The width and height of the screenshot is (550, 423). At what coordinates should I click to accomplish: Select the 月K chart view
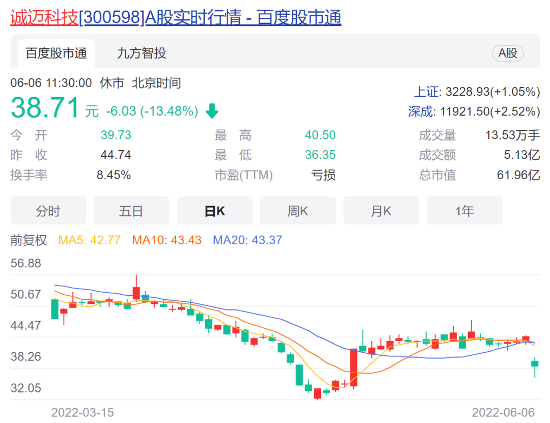point(381,211)
